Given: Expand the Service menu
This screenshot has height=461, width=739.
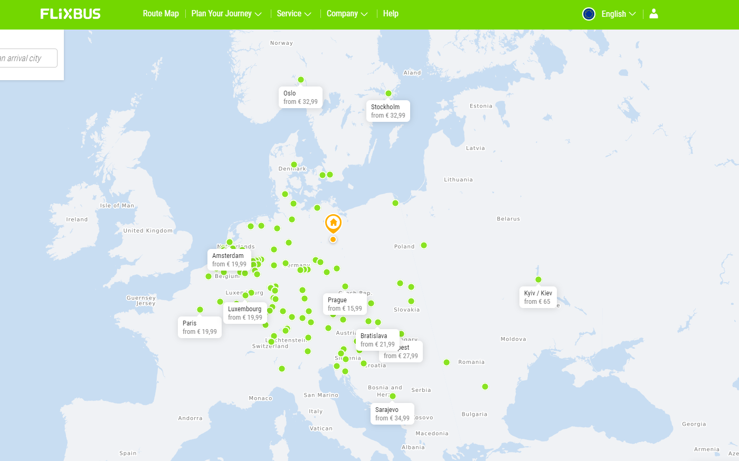Looking at the screenshot, I should (x=294, y=14).
